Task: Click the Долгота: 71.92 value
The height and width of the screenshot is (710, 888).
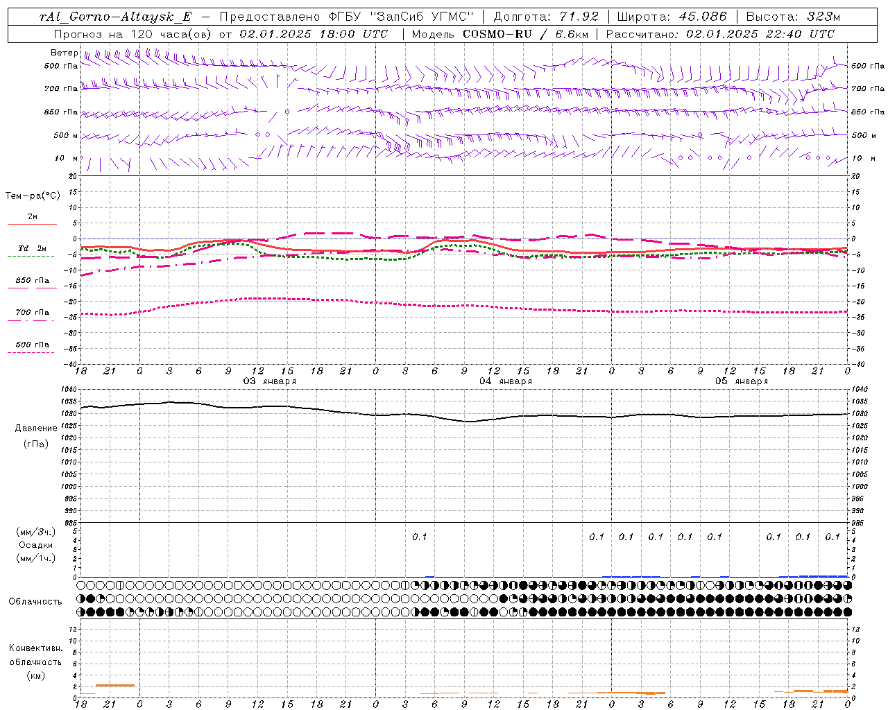Action: [x=546, y=17]
